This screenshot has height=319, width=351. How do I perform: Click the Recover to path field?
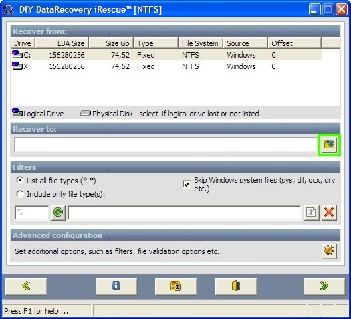166,145
